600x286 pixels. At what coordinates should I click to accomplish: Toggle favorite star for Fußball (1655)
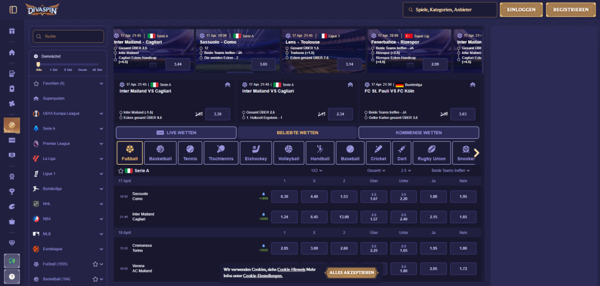coord(96,264)
